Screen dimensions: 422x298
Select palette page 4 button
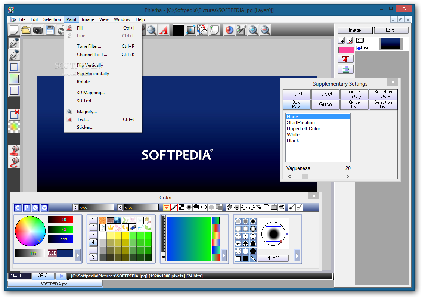93,242
